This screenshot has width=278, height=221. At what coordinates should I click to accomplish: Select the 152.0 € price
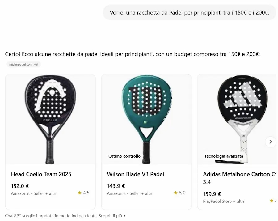tap(20, 186)
